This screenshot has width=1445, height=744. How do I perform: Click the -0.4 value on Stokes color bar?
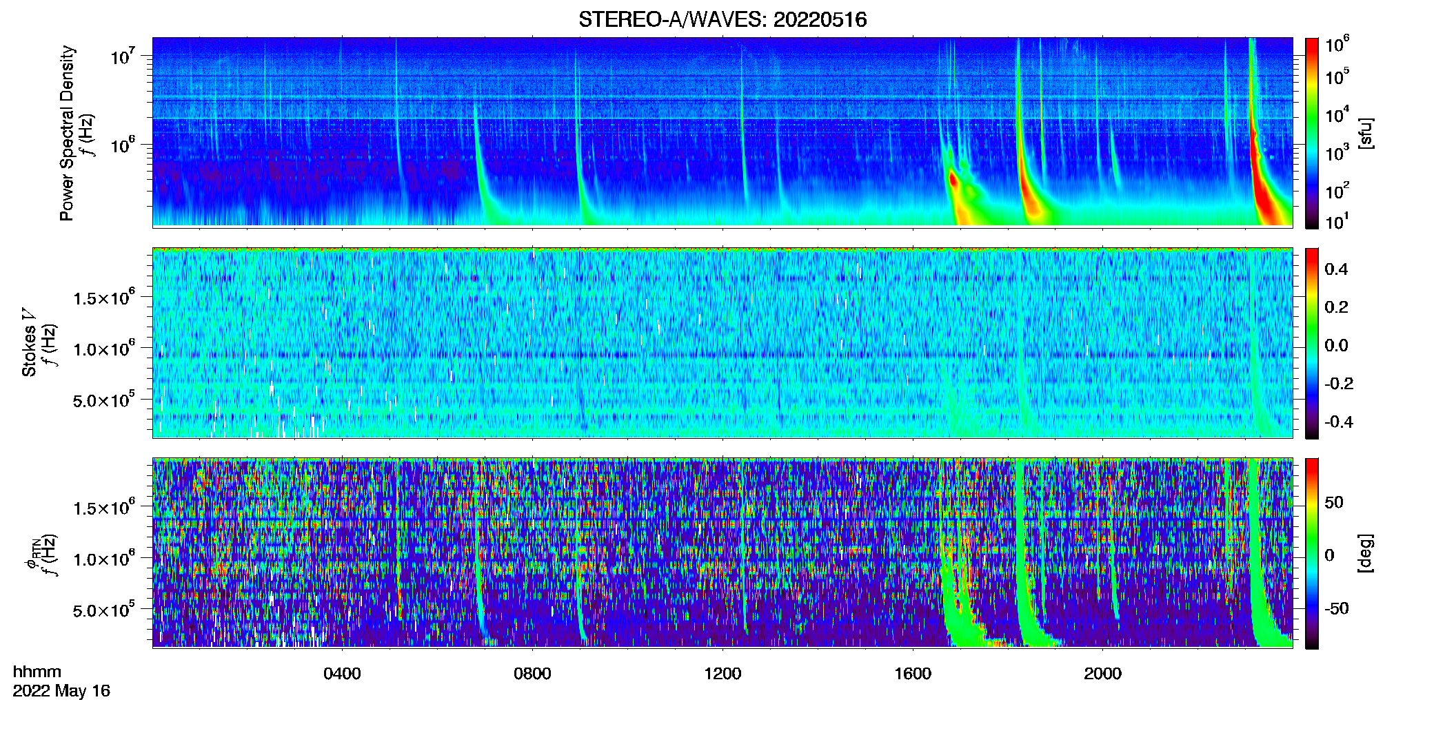[x=1339, y=422]
